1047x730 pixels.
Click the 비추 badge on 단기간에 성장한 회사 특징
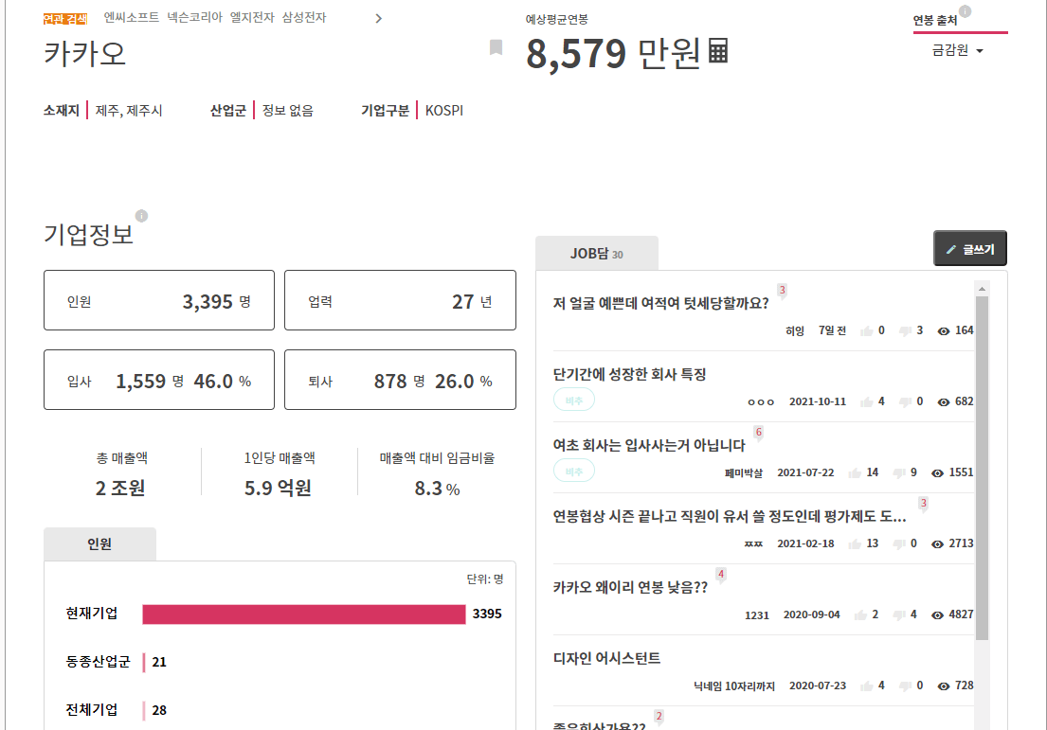tap(574, 400)
